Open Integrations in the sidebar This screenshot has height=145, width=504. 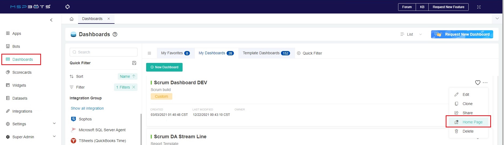coord(22,111)
